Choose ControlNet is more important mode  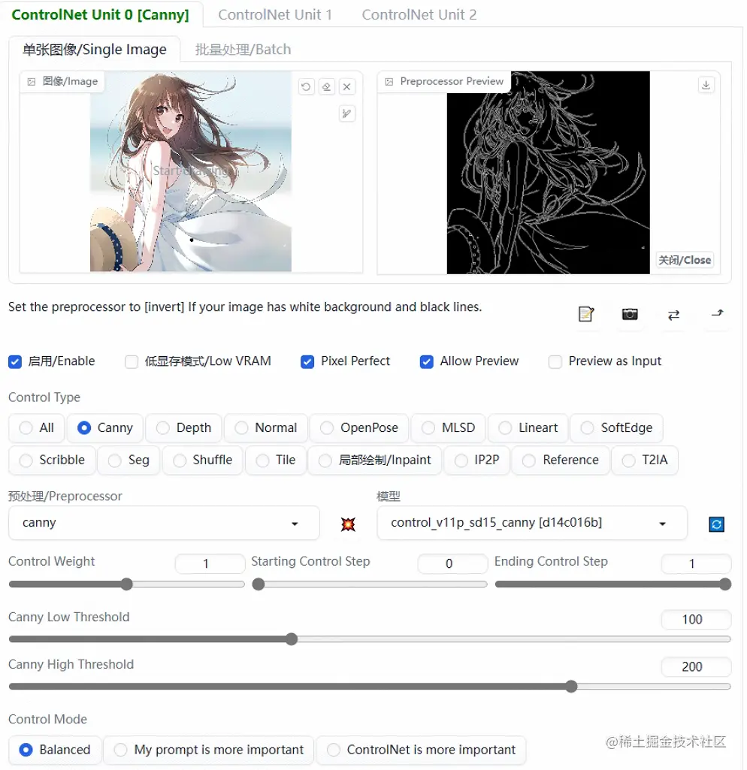pos(420,750)
